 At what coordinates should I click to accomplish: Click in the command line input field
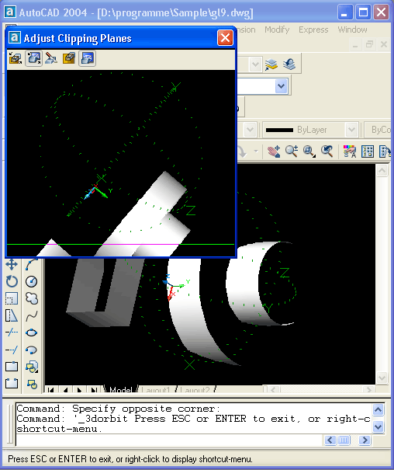[x=169, y=440]
